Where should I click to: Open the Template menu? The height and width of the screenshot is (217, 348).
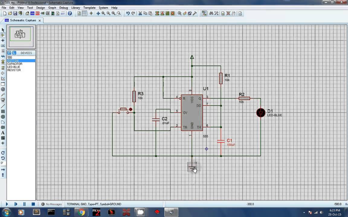tap(89, 8)
